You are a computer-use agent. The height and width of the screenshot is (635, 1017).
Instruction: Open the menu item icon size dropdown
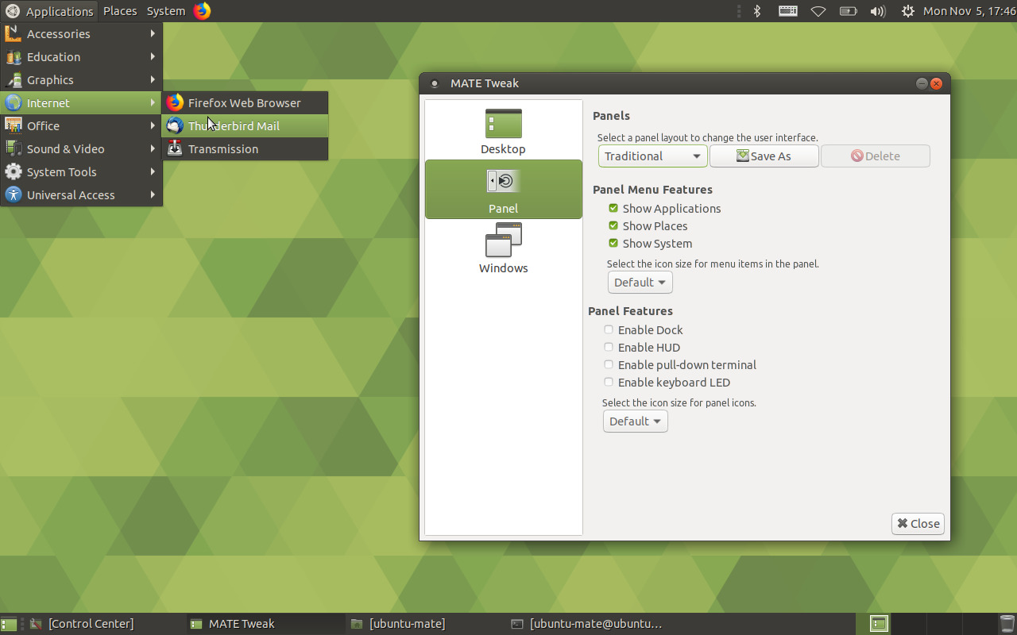(640, 282)
